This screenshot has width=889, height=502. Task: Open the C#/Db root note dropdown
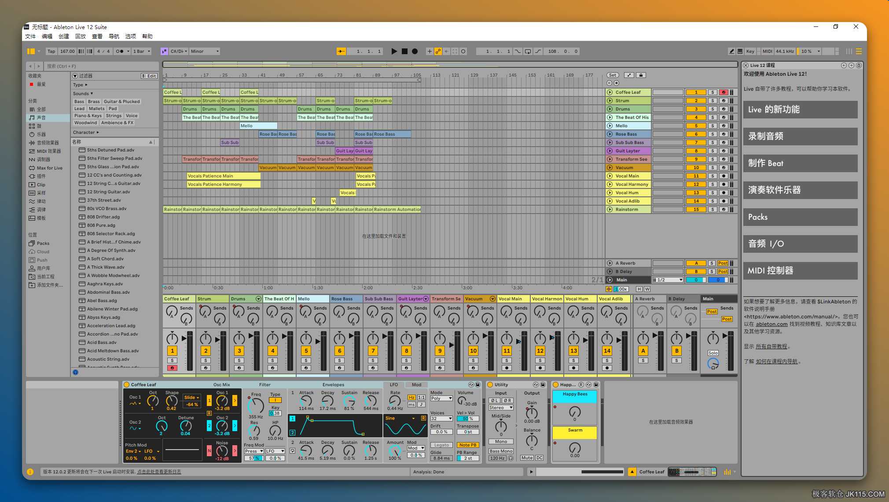(x=179, y=52)
